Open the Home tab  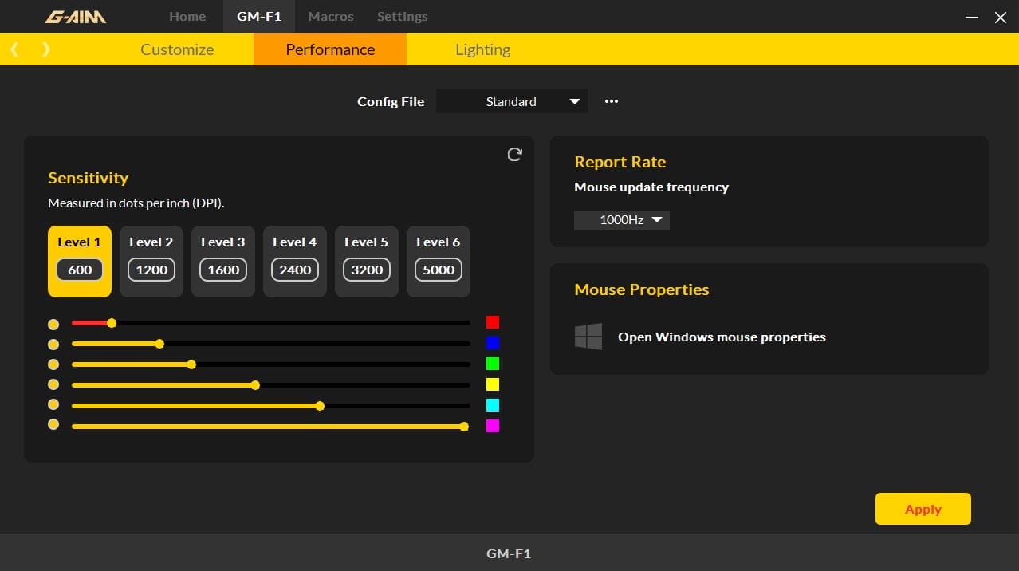pos(187,16)
